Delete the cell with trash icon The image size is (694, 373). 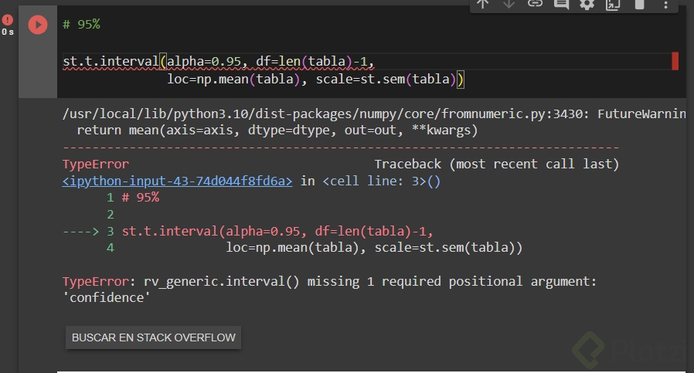(639, 4)
